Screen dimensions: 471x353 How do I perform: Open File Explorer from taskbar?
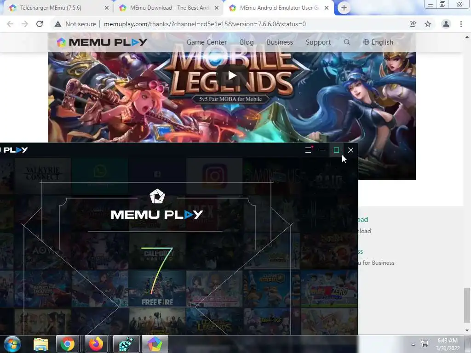(41, 344)
